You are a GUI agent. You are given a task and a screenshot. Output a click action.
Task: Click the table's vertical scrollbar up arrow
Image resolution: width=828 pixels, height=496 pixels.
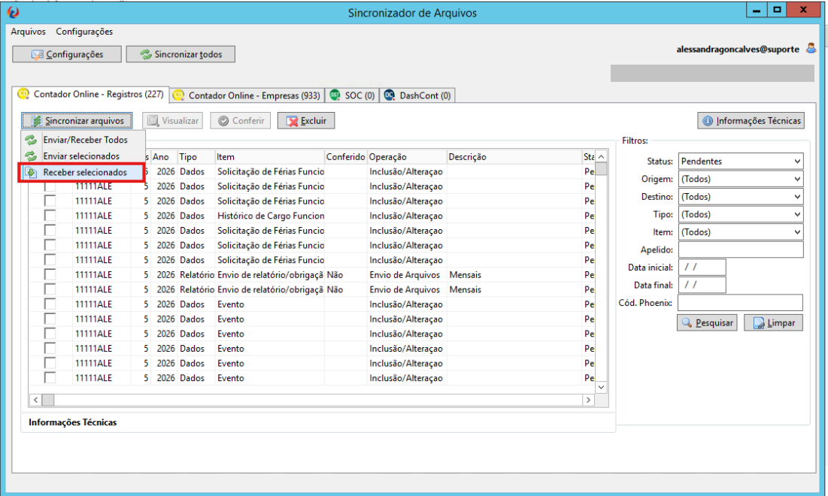pyautogui.click(x=601, y=157)
